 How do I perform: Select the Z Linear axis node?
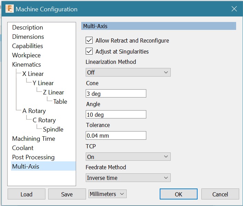[x=53, y=92]
